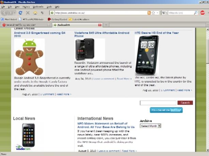Open the back/forward history dropdown arrow

click(15, 13)
